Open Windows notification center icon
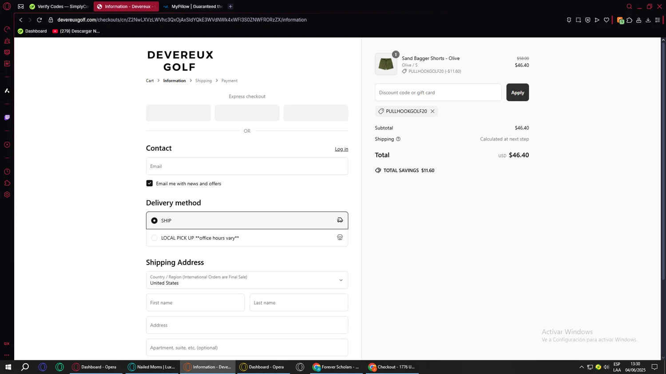 pyautogui.click(x=654, y=367)
